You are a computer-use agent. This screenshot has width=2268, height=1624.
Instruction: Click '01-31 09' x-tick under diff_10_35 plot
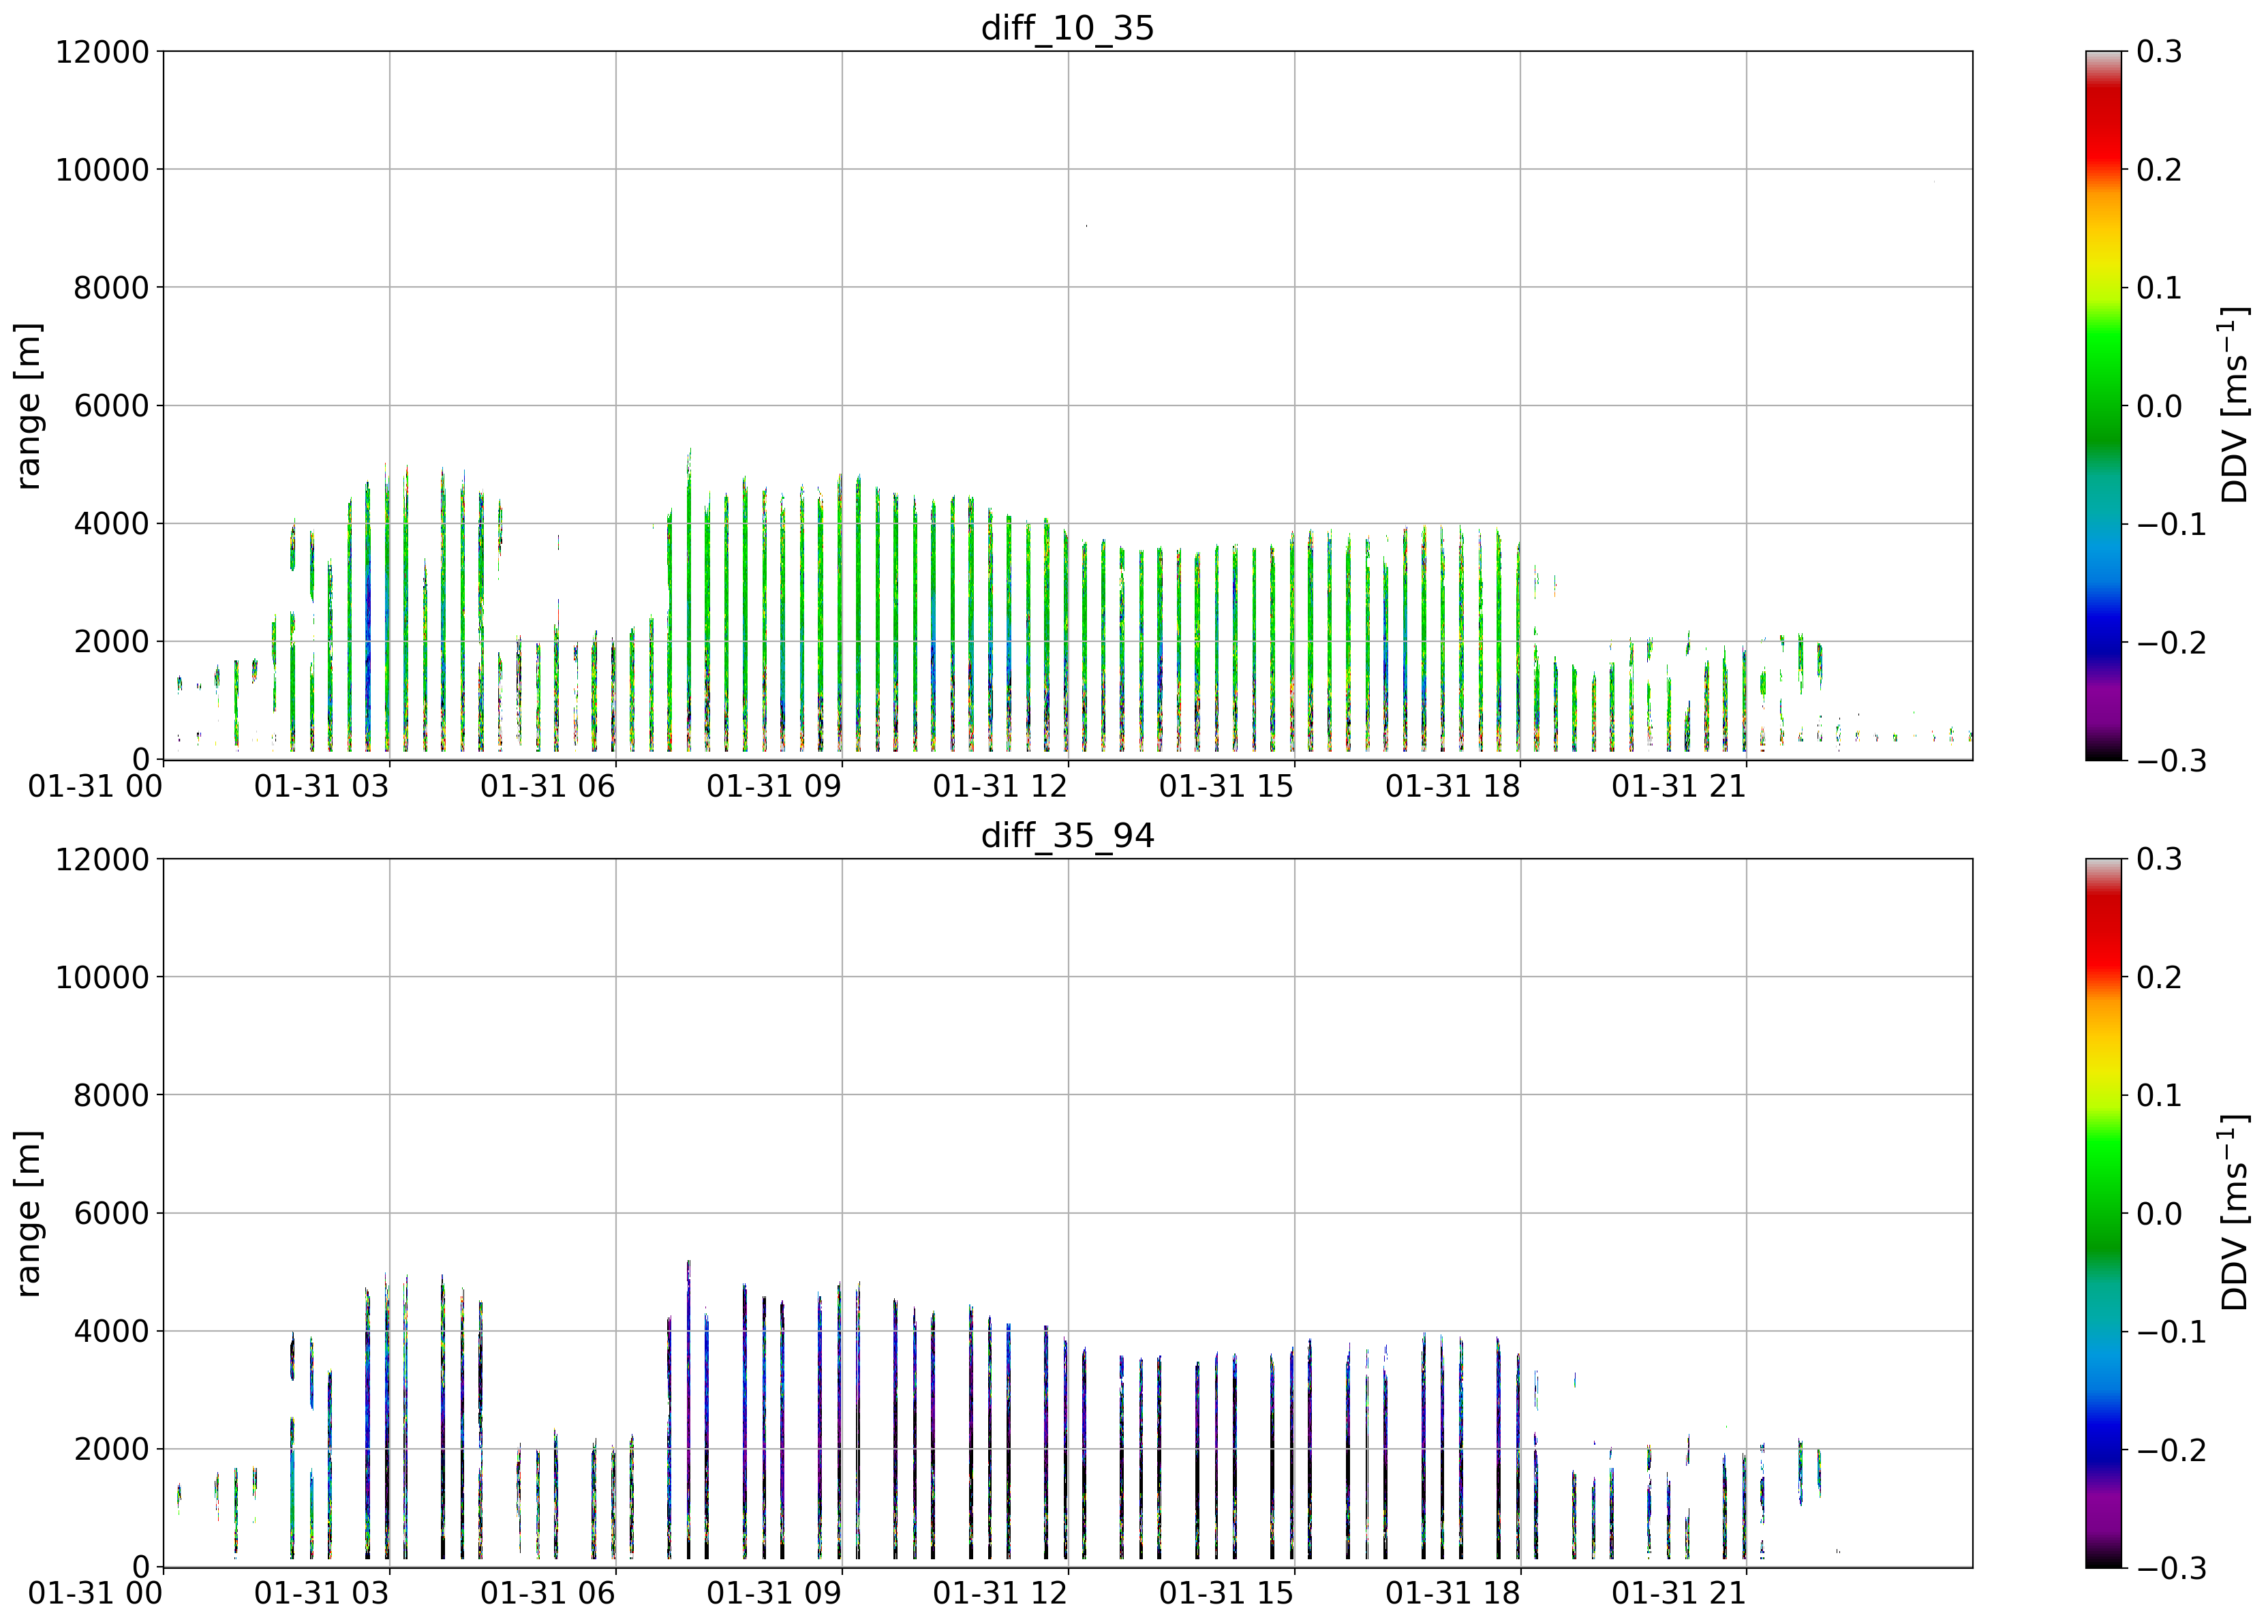(x=774, y=787)
